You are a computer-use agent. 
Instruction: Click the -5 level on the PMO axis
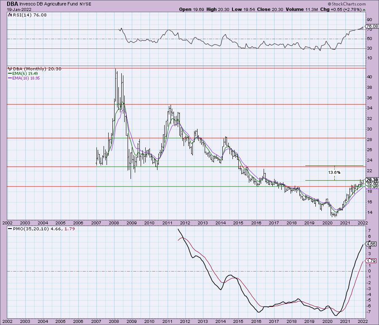click(x=369, y=300)
